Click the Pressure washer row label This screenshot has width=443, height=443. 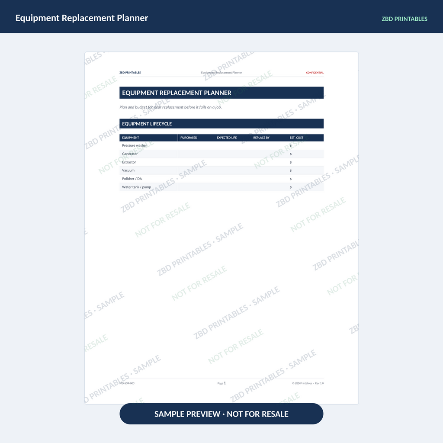(135, 145)
